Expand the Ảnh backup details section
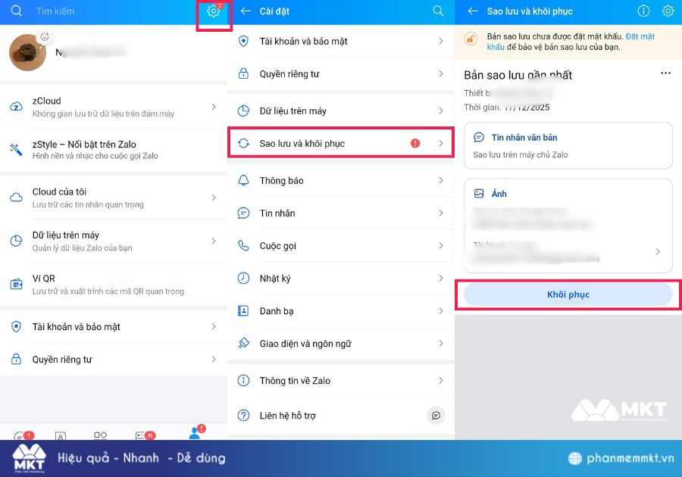Image resolution: width=682 pixels, height=477 pixels. click(x=658, y=251)
